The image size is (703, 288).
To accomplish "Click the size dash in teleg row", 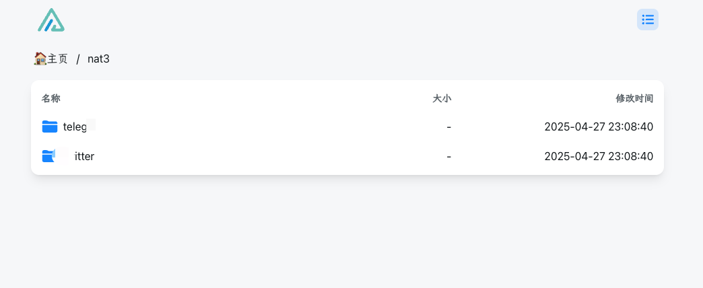I will (448, 127).
